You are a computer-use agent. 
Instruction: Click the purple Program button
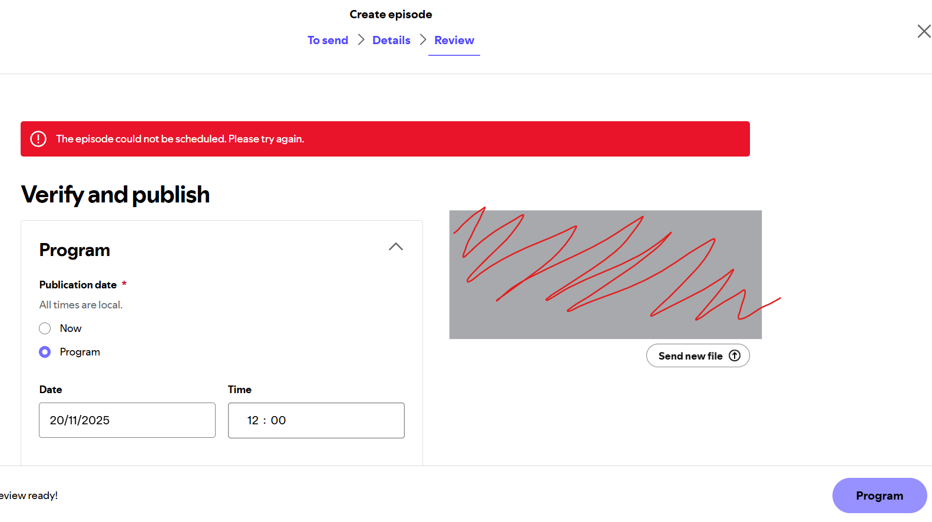click(879, 496)
